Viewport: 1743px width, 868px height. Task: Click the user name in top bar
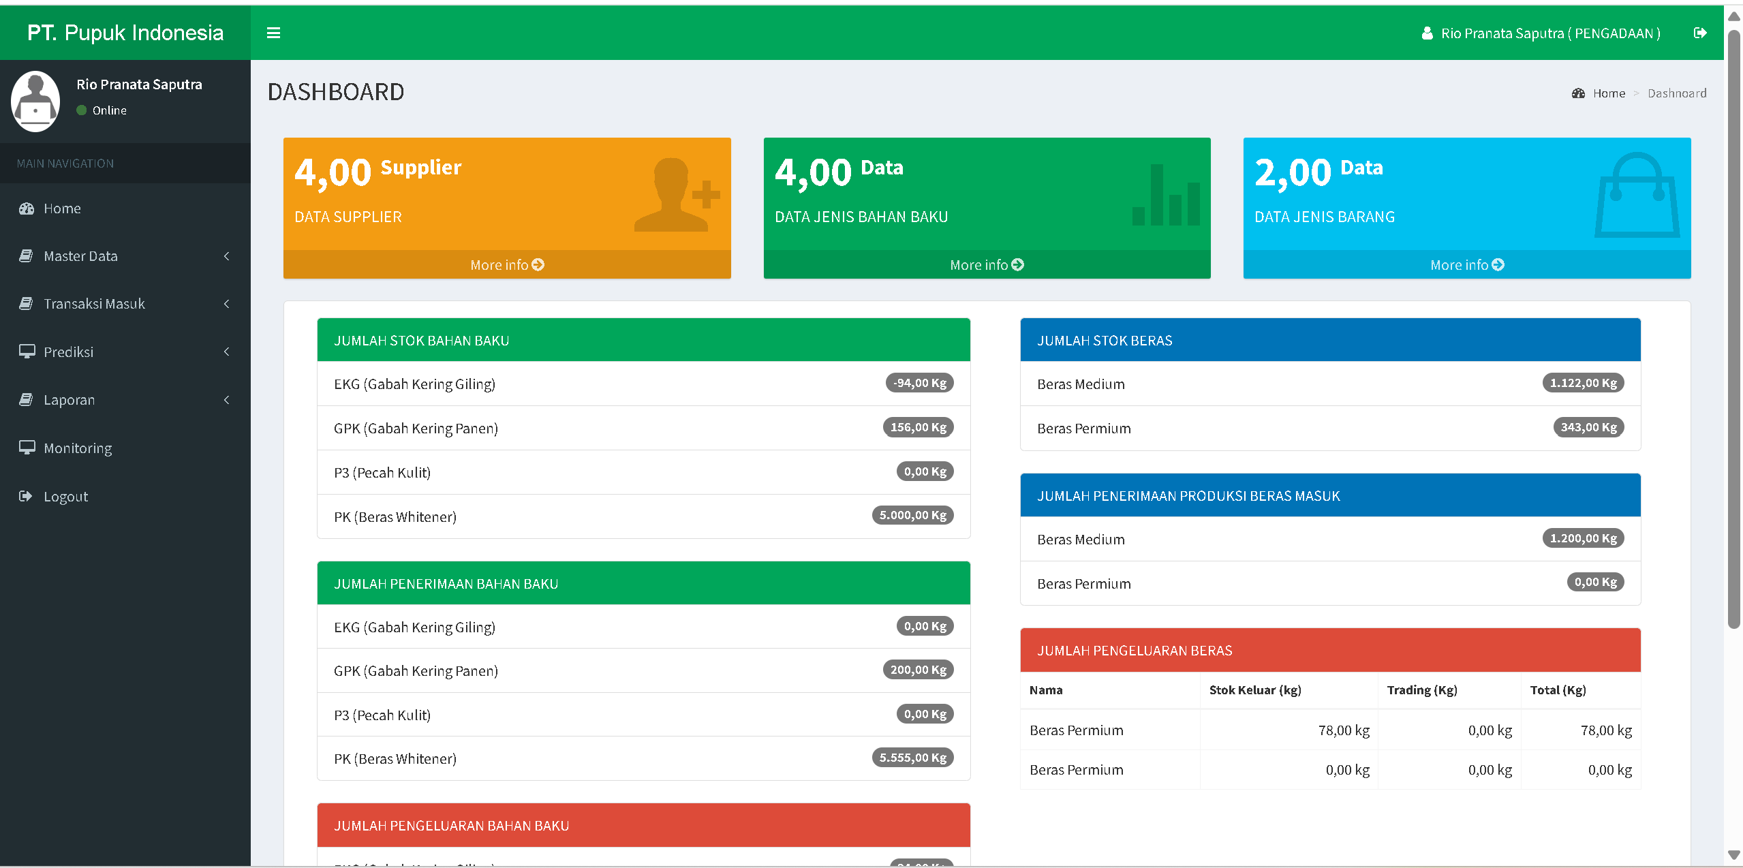pyautogui.click(x=1549, y=33)
